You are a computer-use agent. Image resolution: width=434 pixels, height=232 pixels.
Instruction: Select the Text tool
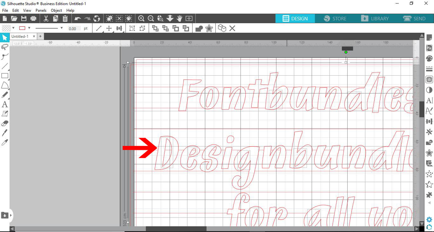[5, 104]
